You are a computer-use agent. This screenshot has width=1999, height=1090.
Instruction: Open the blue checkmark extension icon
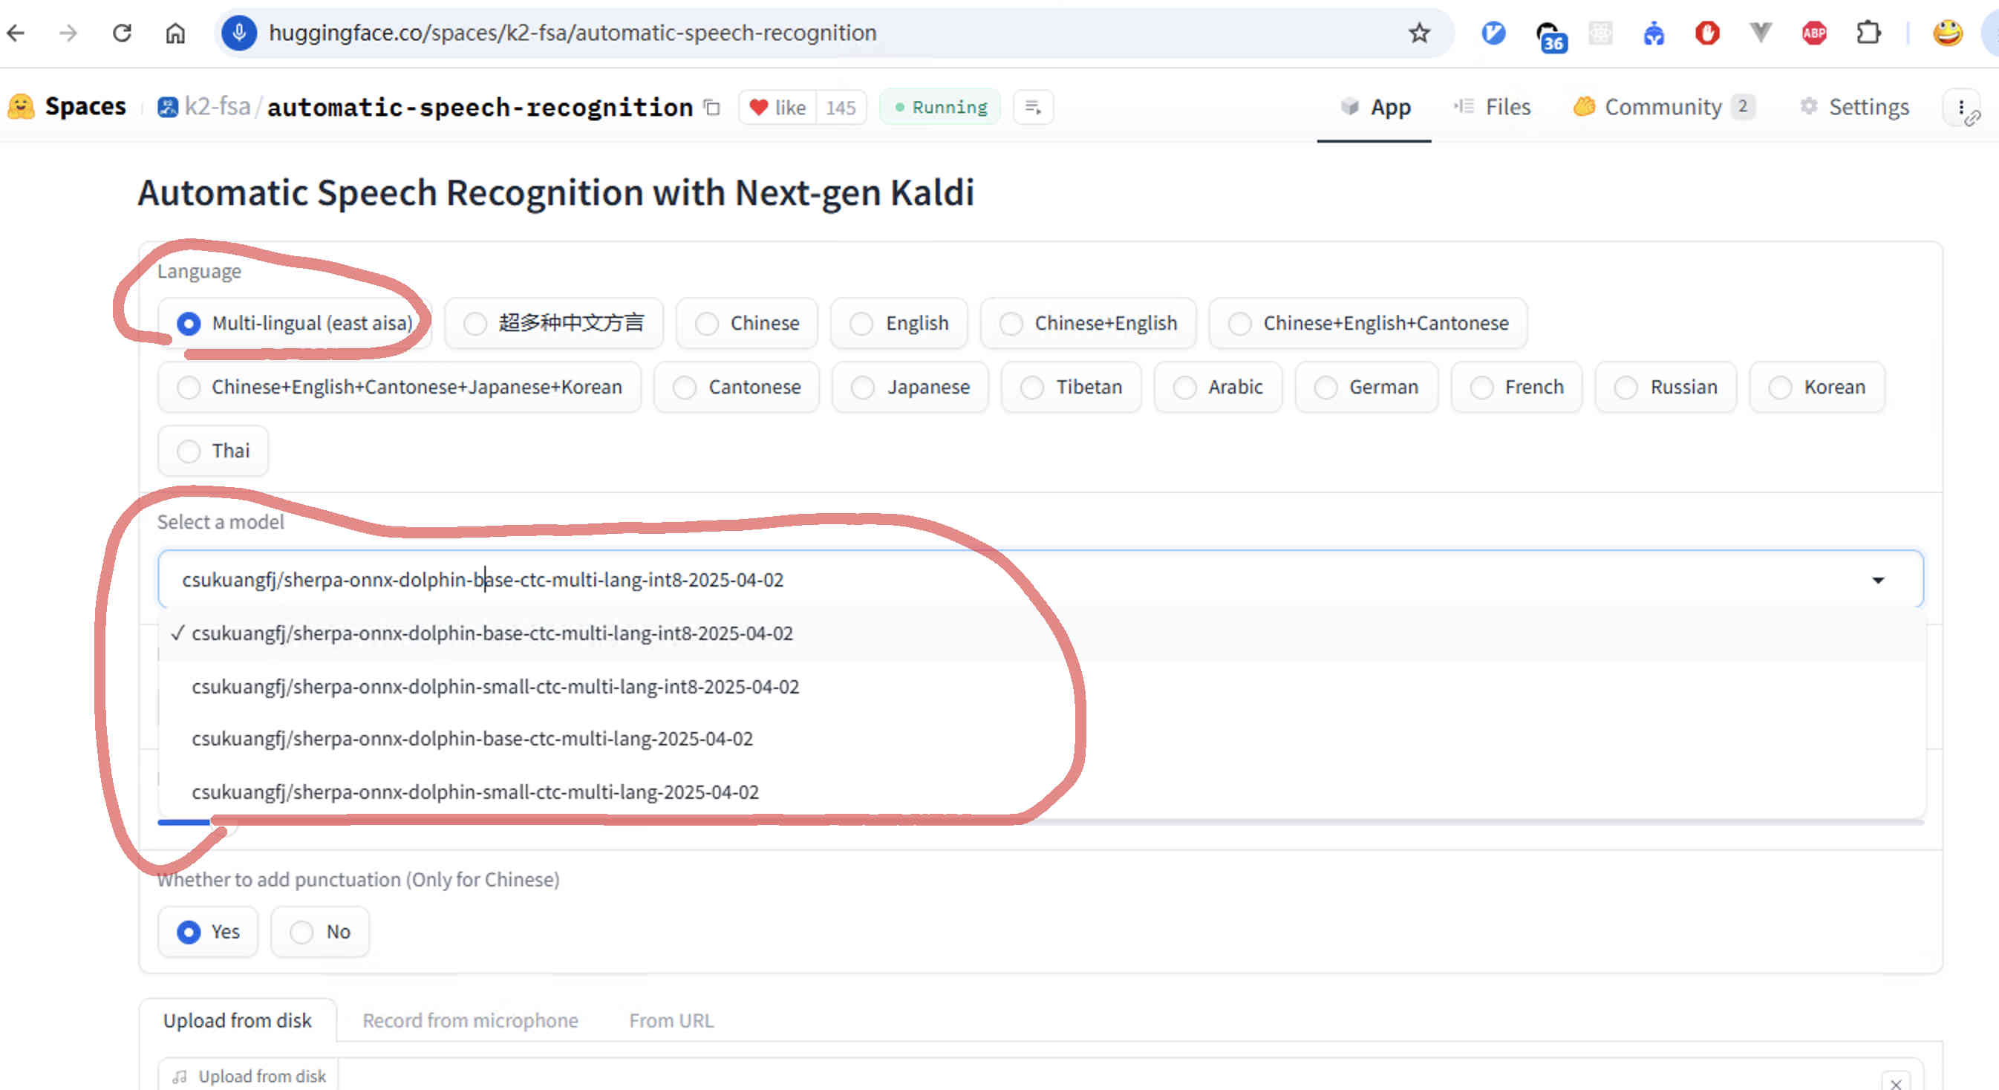coord(1493,33)
